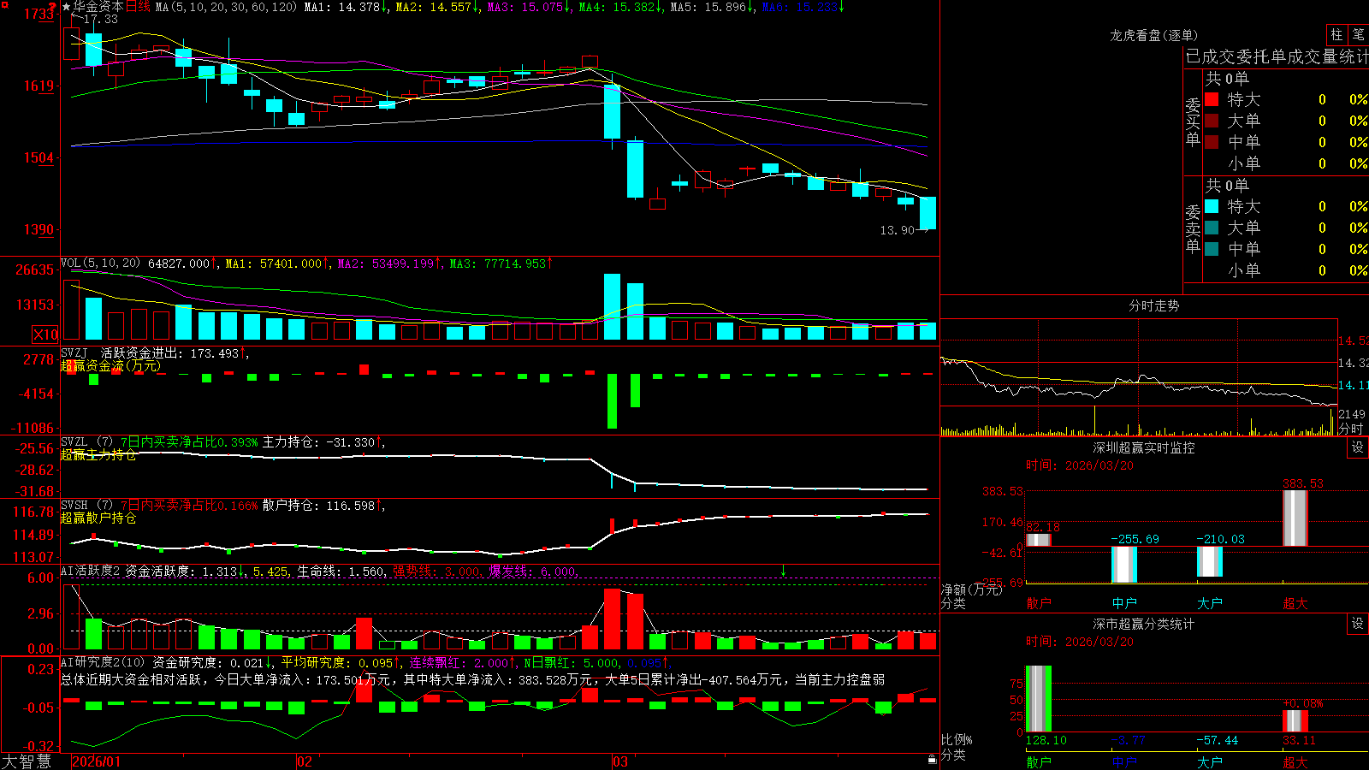Click the green down-arrow marker in AI活跃度2 panel
The height and width of the screenshot is (770, 1369).
click(783, 571)
